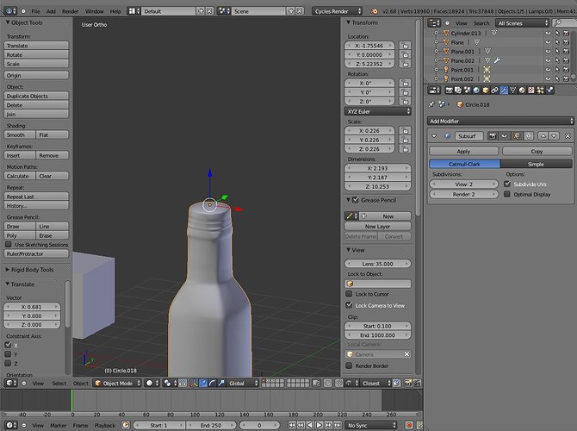
Task: Collapse the Transform panel
Action: (x=349, y=22)
